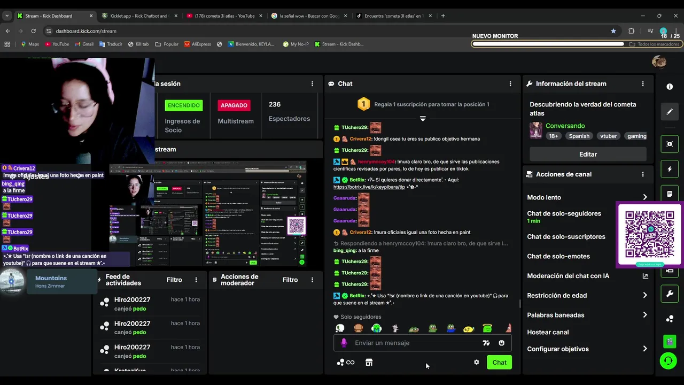Click the shop storefront icon under chat
The image size is (684, 385).
pyautogui.click(x=369, y=362)
